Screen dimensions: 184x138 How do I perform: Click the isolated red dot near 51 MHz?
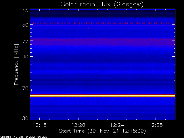89,28
